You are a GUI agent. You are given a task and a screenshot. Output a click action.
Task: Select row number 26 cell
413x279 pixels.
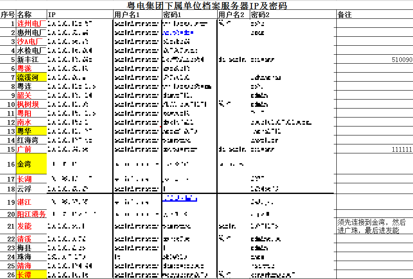(x=8, y=275)
